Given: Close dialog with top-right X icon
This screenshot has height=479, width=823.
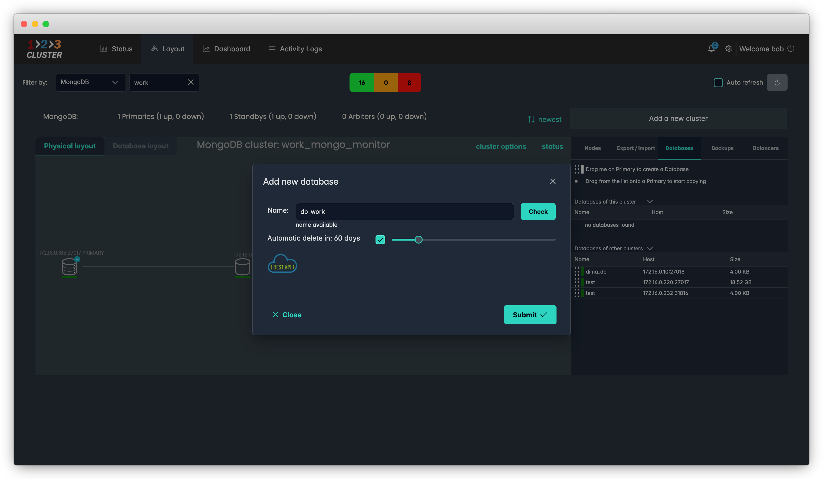Looking at the screenshot, I should tap(552, 181).
